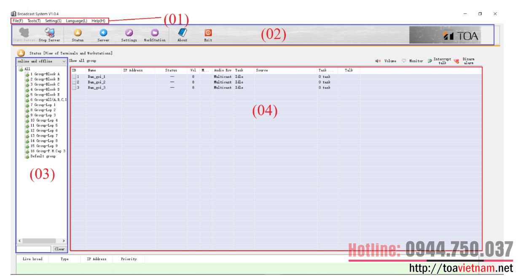Viewport: 518px width, 279px height.
Task: Select 15 Group-Lop 9 in tree
Action: point(44,146)
